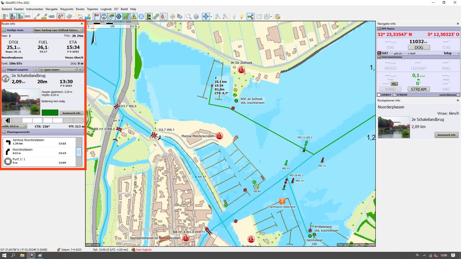Click the blue diamond chart toolbar icon
The width and height of the screenshot is (461, 259).
(119, 16)
